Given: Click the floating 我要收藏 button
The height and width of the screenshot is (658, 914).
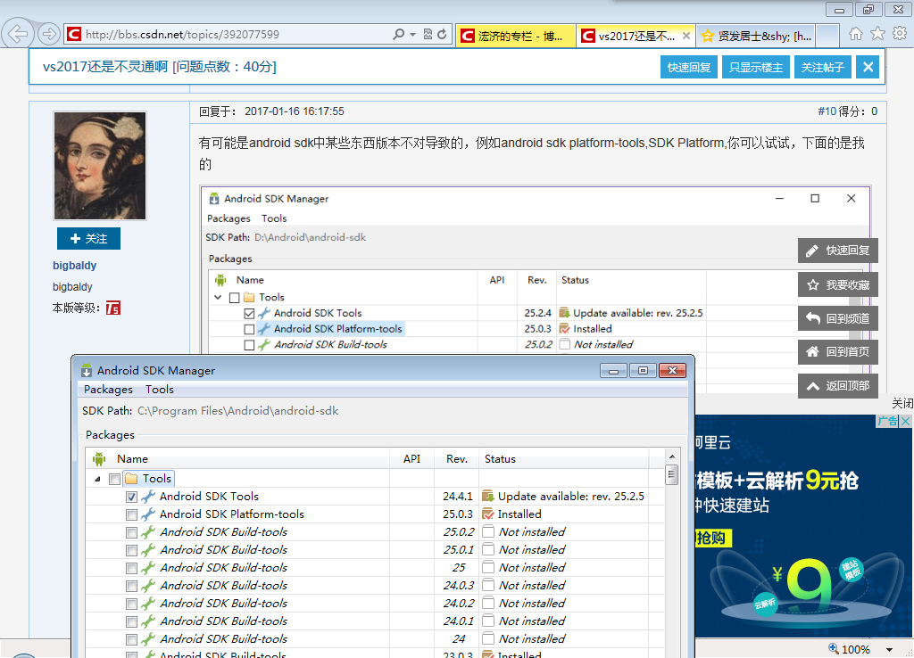Looking at the screenshot, I should point(837,284).
